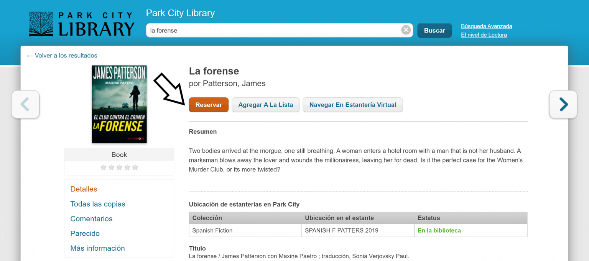The image size is (589, 261).
Task: Click the Park City Library logo
Action: pos(82,24)
